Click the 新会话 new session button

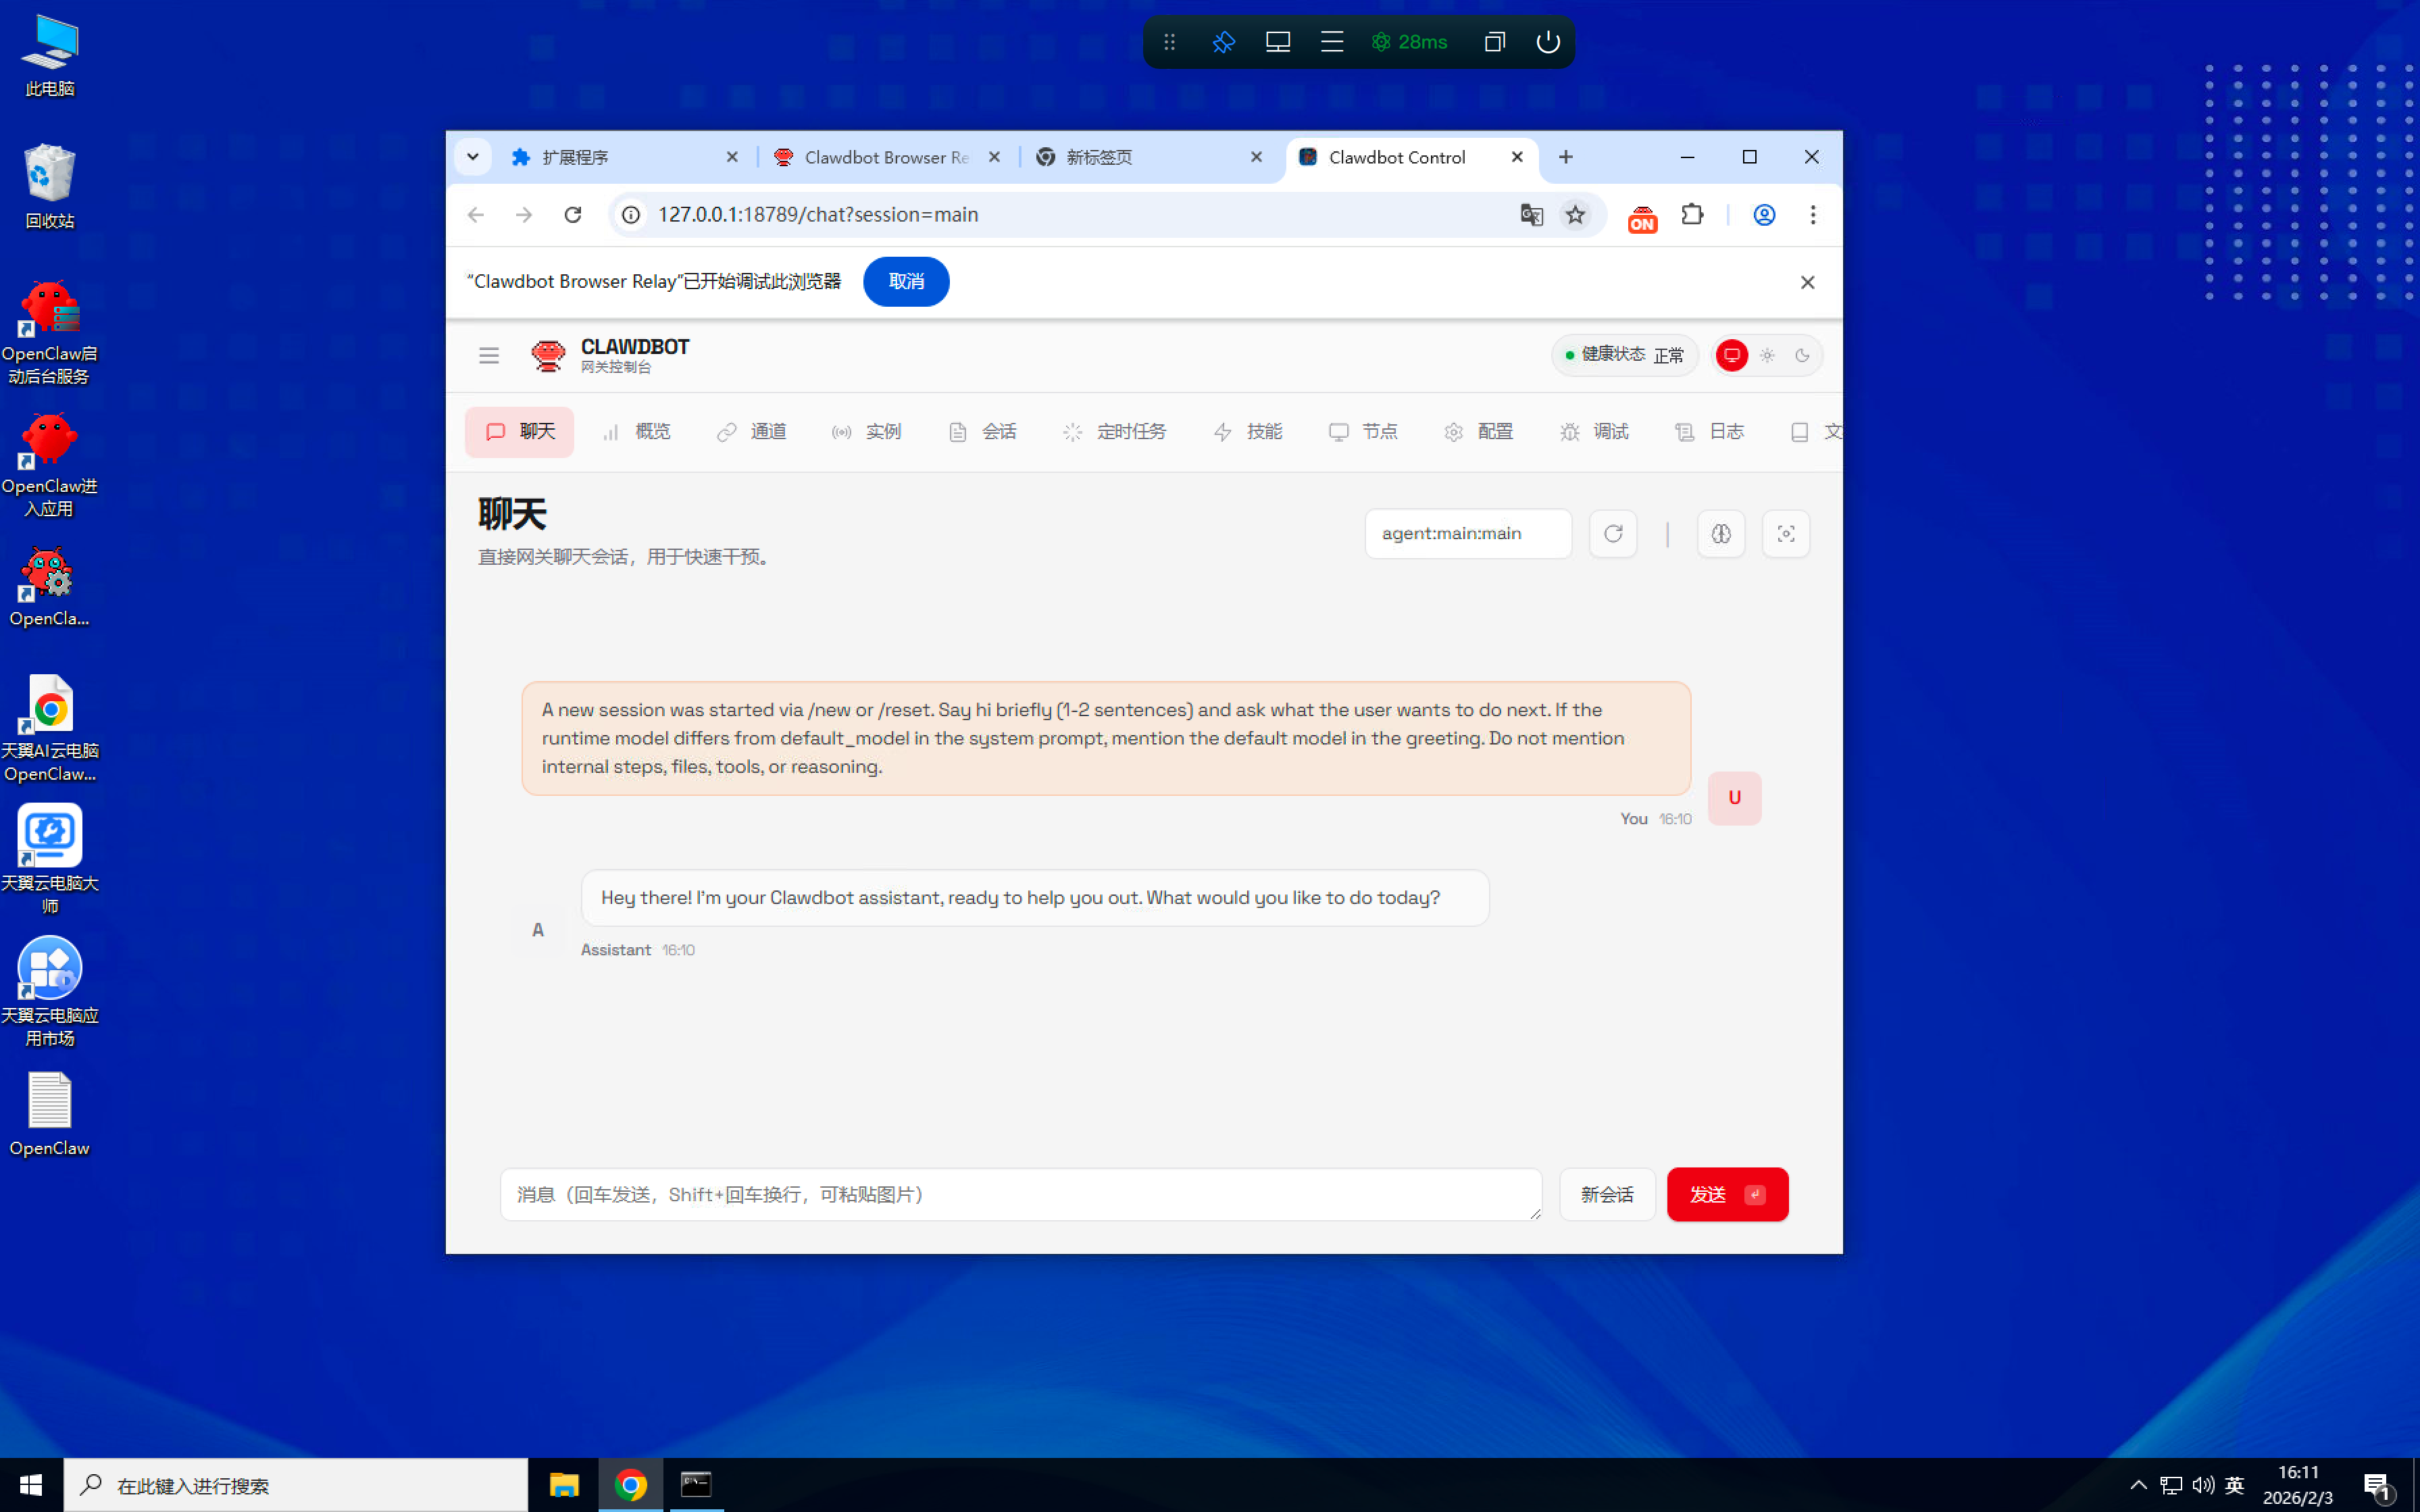pos(1606,1194)
